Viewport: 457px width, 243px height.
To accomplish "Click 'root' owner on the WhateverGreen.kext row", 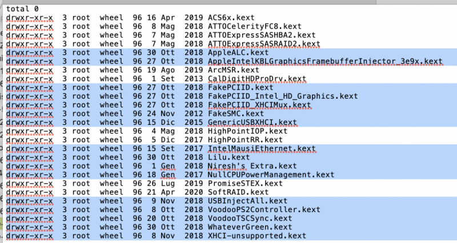I will (x=81, y=227).
